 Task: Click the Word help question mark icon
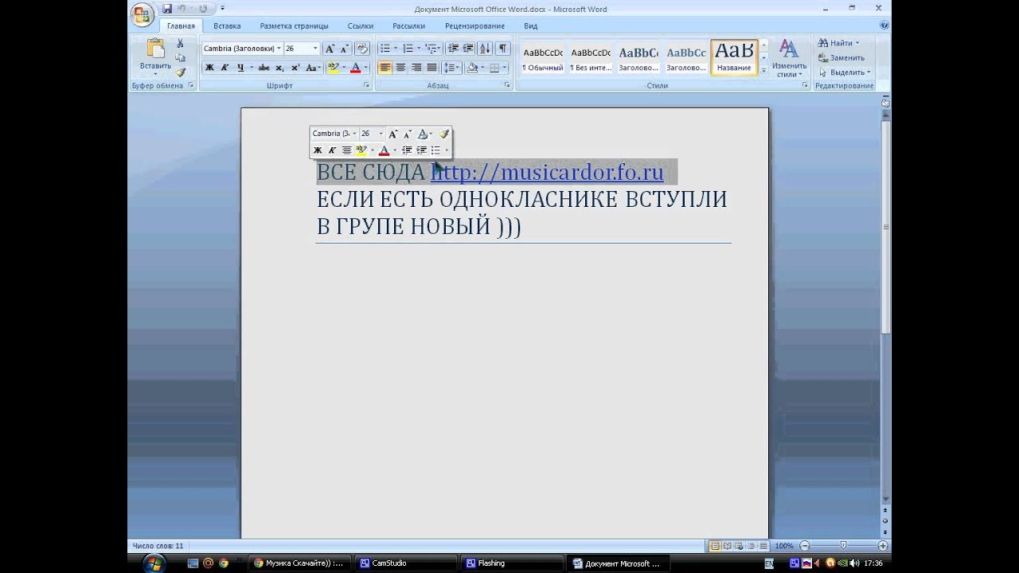pyautogui.click(x=884, y=25)
